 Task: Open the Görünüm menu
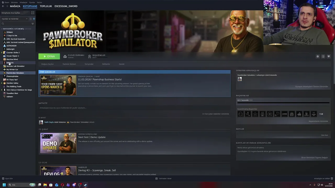point(14,2)
